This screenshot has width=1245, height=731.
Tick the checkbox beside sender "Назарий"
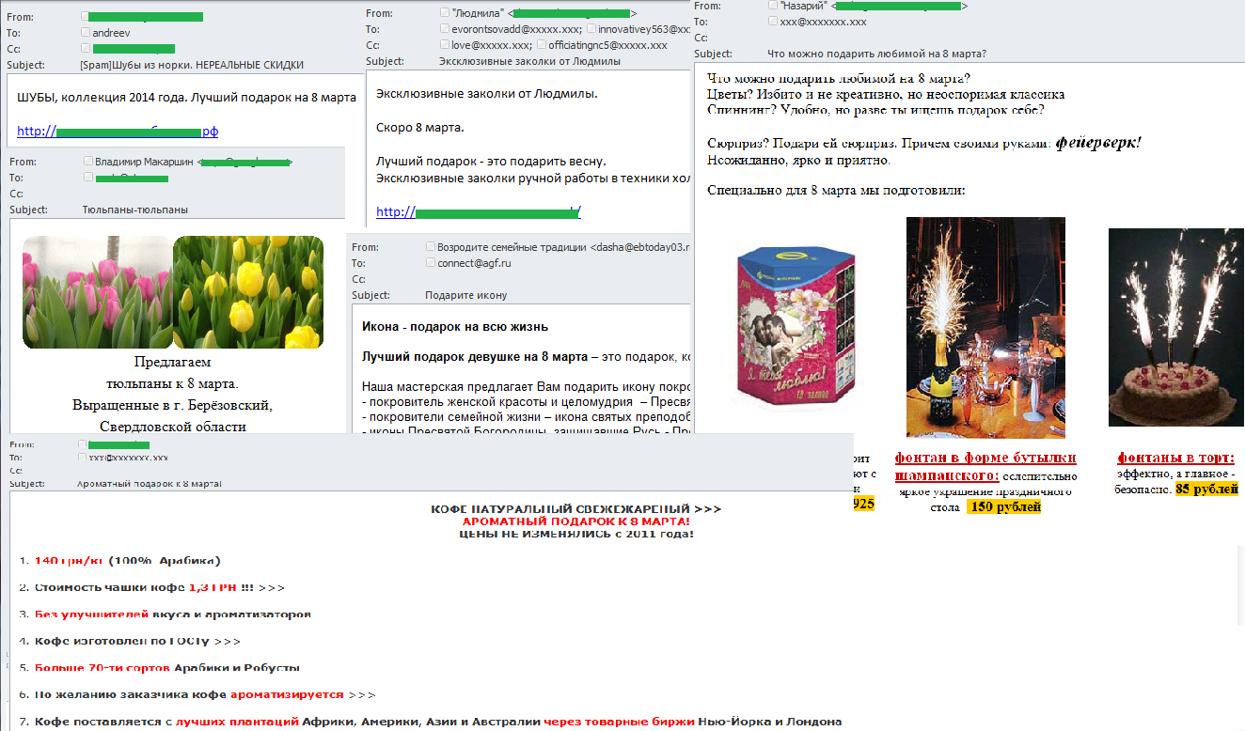tap(773, 6)
